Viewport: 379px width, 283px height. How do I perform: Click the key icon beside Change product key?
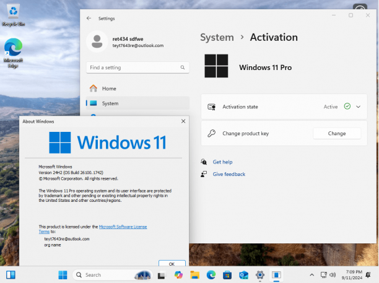(212, 133)
